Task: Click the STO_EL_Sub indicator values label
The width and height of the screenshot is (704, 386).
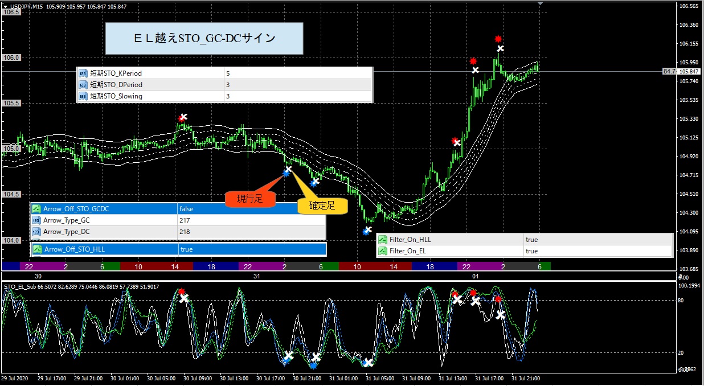Action: click(x=81, y=286)
